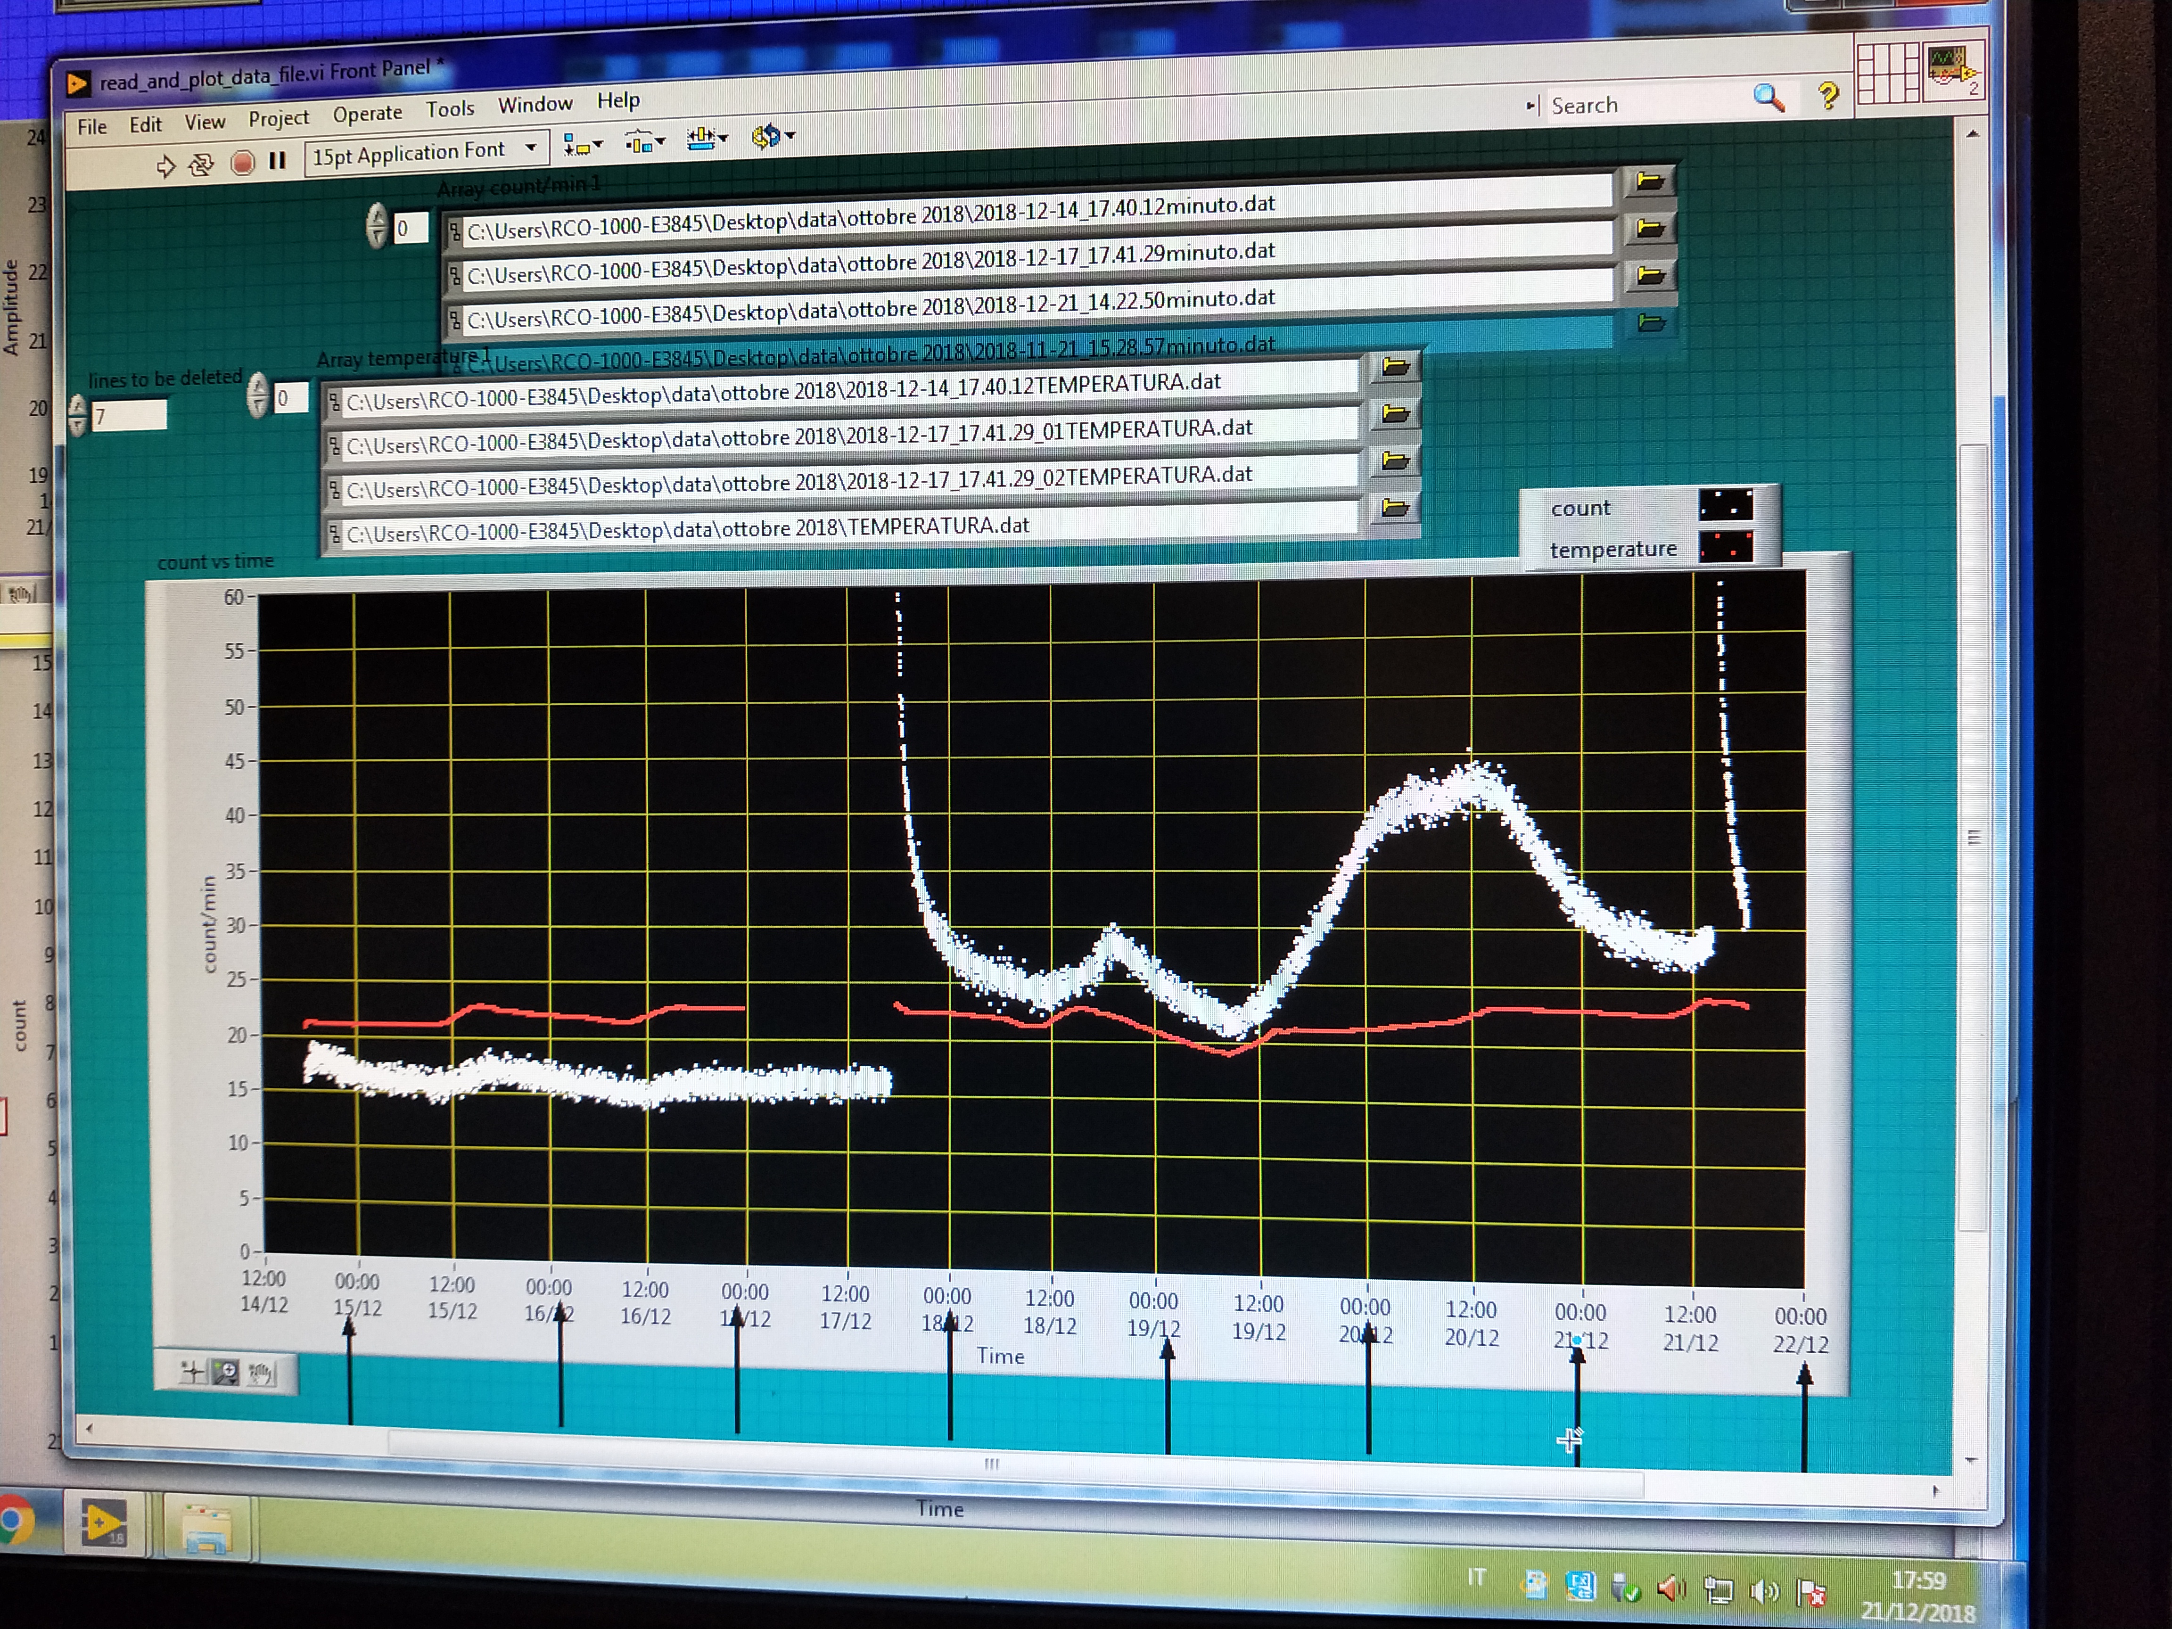This screenshot has height=1629, width=2172.
Task: Click lines to be deleted field
Action: coord(130,416)
